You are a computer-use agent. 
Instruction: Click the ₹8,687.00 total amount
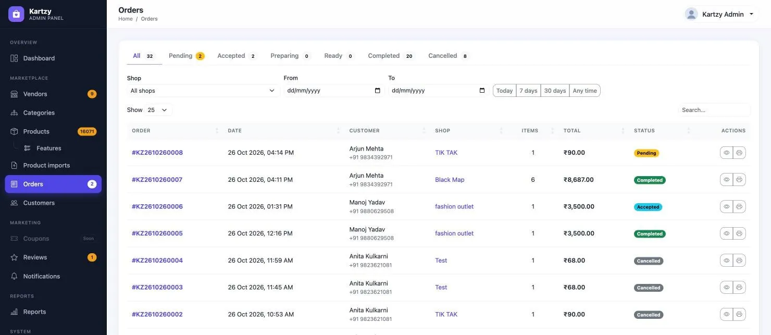(578, 180)
